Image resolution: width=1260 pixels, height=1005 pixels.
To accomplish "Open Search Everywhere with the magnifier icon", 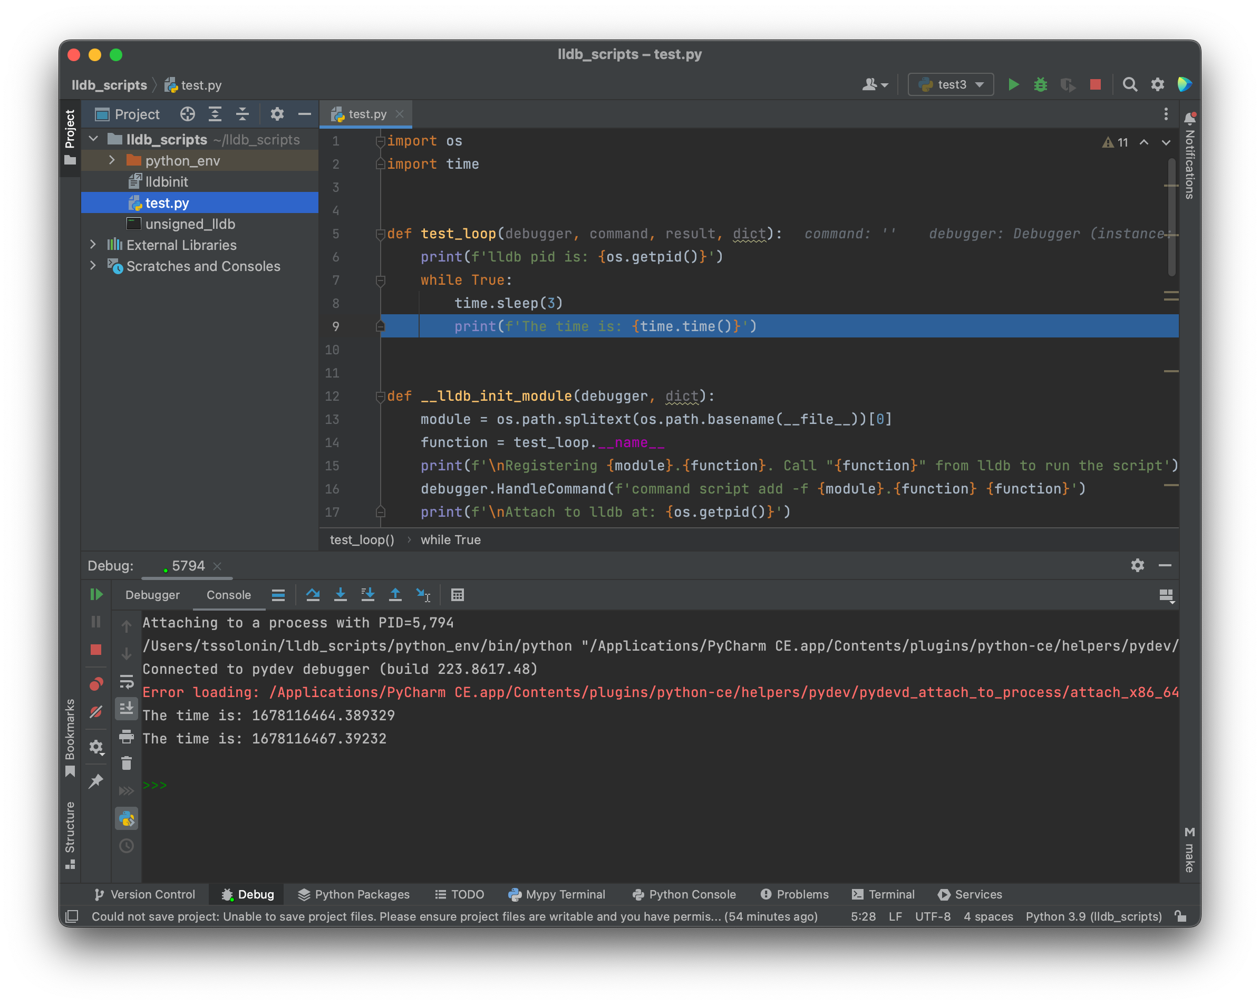I will coord(1130,84).
